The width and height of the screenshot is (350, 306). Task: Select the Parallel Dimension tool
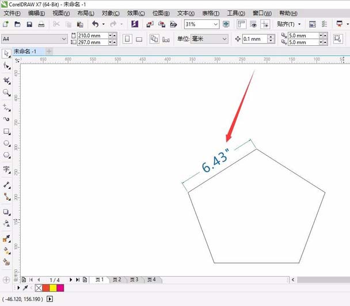click(6, 185)
